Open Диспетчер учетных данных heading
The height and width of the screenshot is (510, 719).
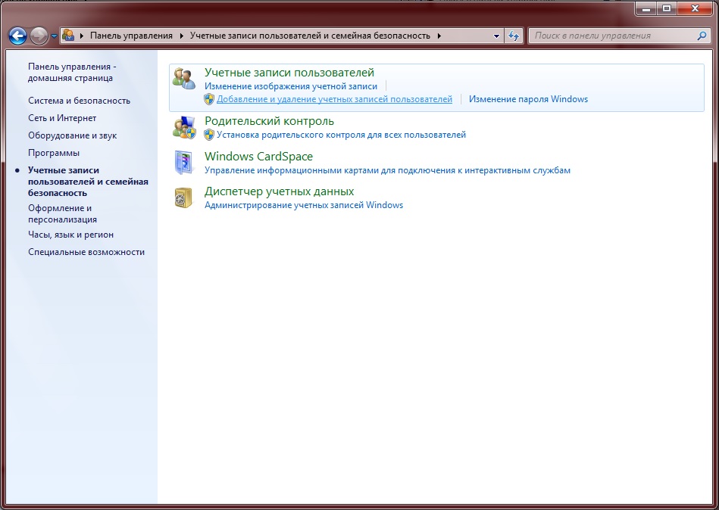tap(280, 191)
